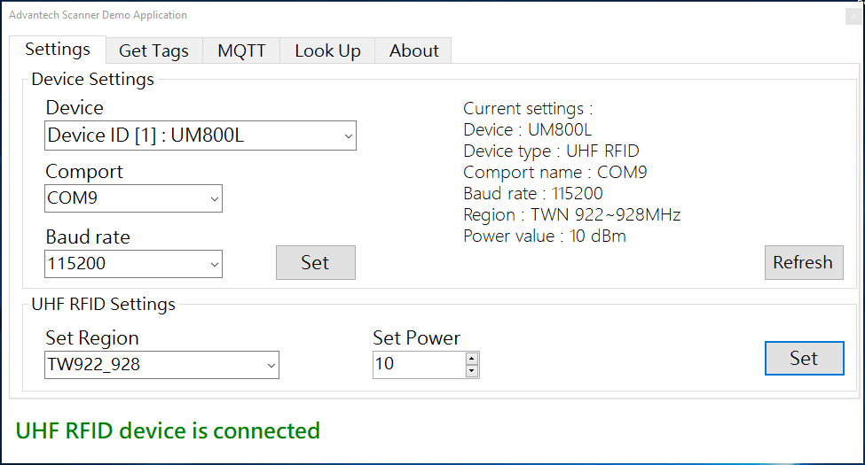Open the About tab
This screenshot has width=865, height=465.
coord(413,51)
